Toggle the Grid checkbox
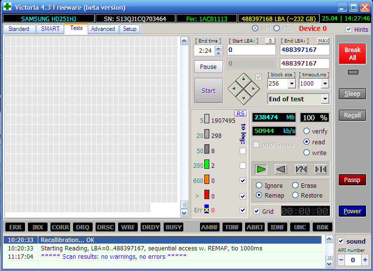 [x=257, y=211]
